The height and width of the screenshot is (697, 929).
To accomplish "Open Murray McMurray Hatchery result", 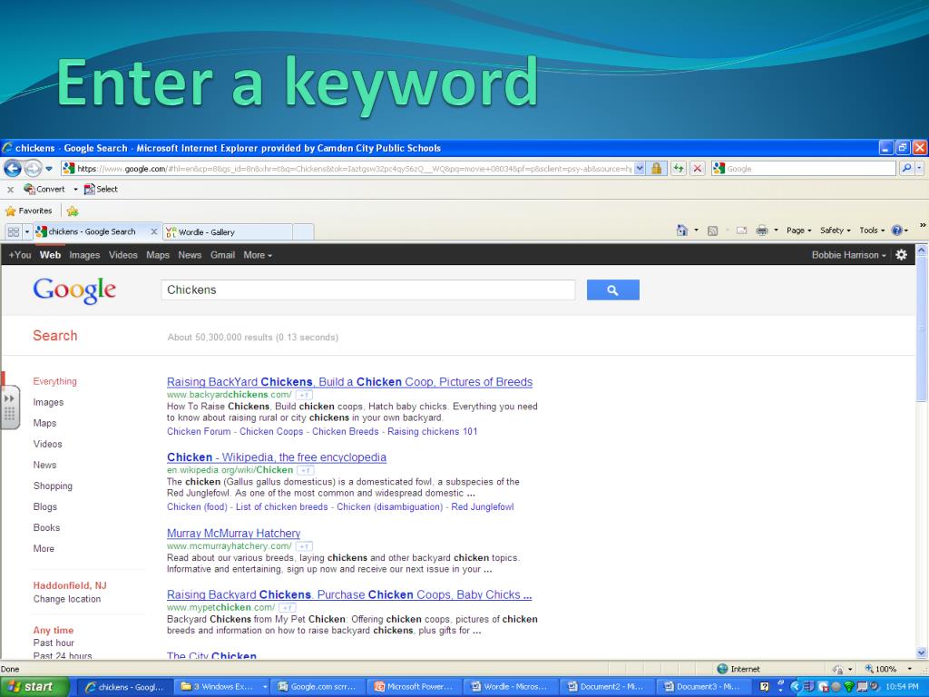I will click(233, 534).
